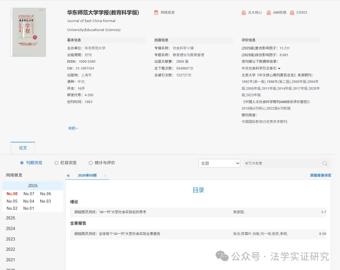Click the CN value 31-1007/G4
Screen dimensions: 340x270
pos(85,68)
